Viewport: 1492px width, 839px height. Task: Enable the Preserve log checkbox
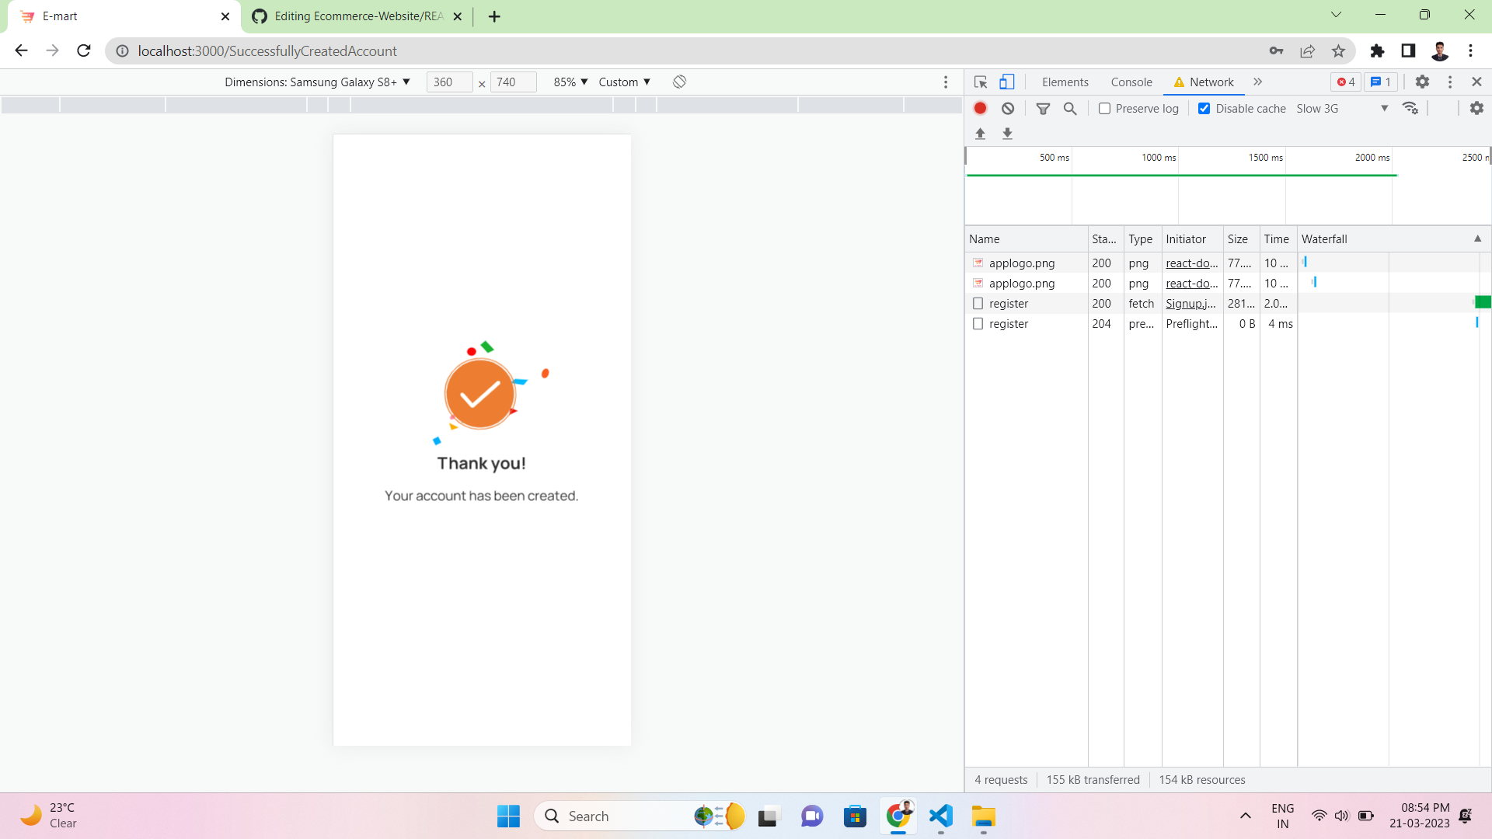click(x=1104, y=108)
